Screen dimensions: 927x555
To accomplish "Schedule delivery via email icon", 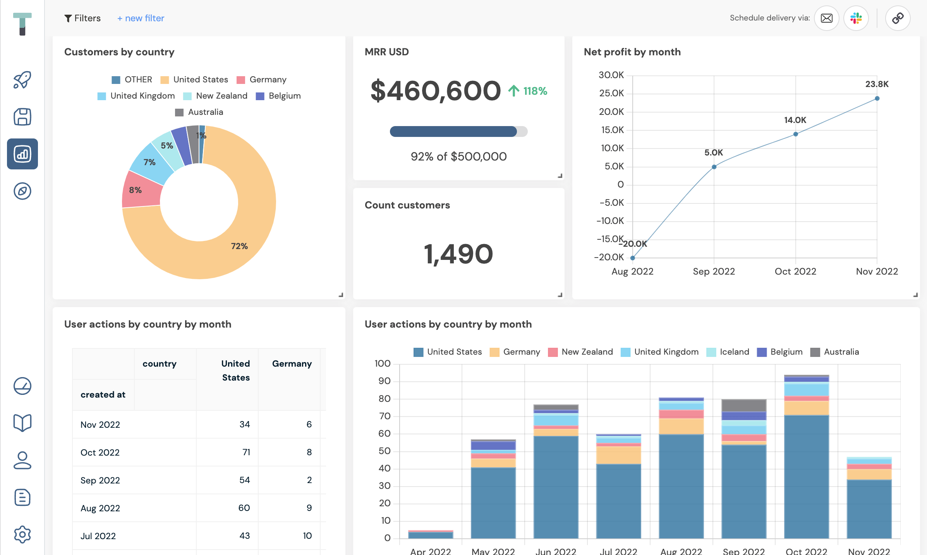I will pos(826,18).
